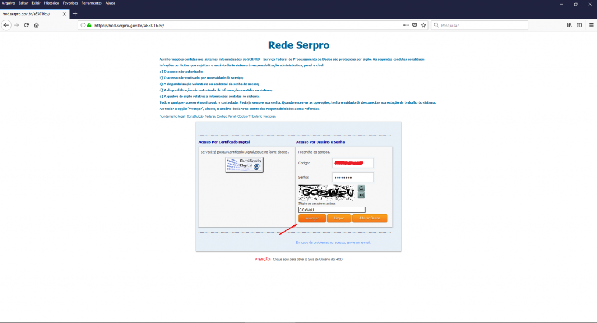The width and height of the screenshot is (597, 323).
Task: Open a new browser tab
Action: click(75, 13)
